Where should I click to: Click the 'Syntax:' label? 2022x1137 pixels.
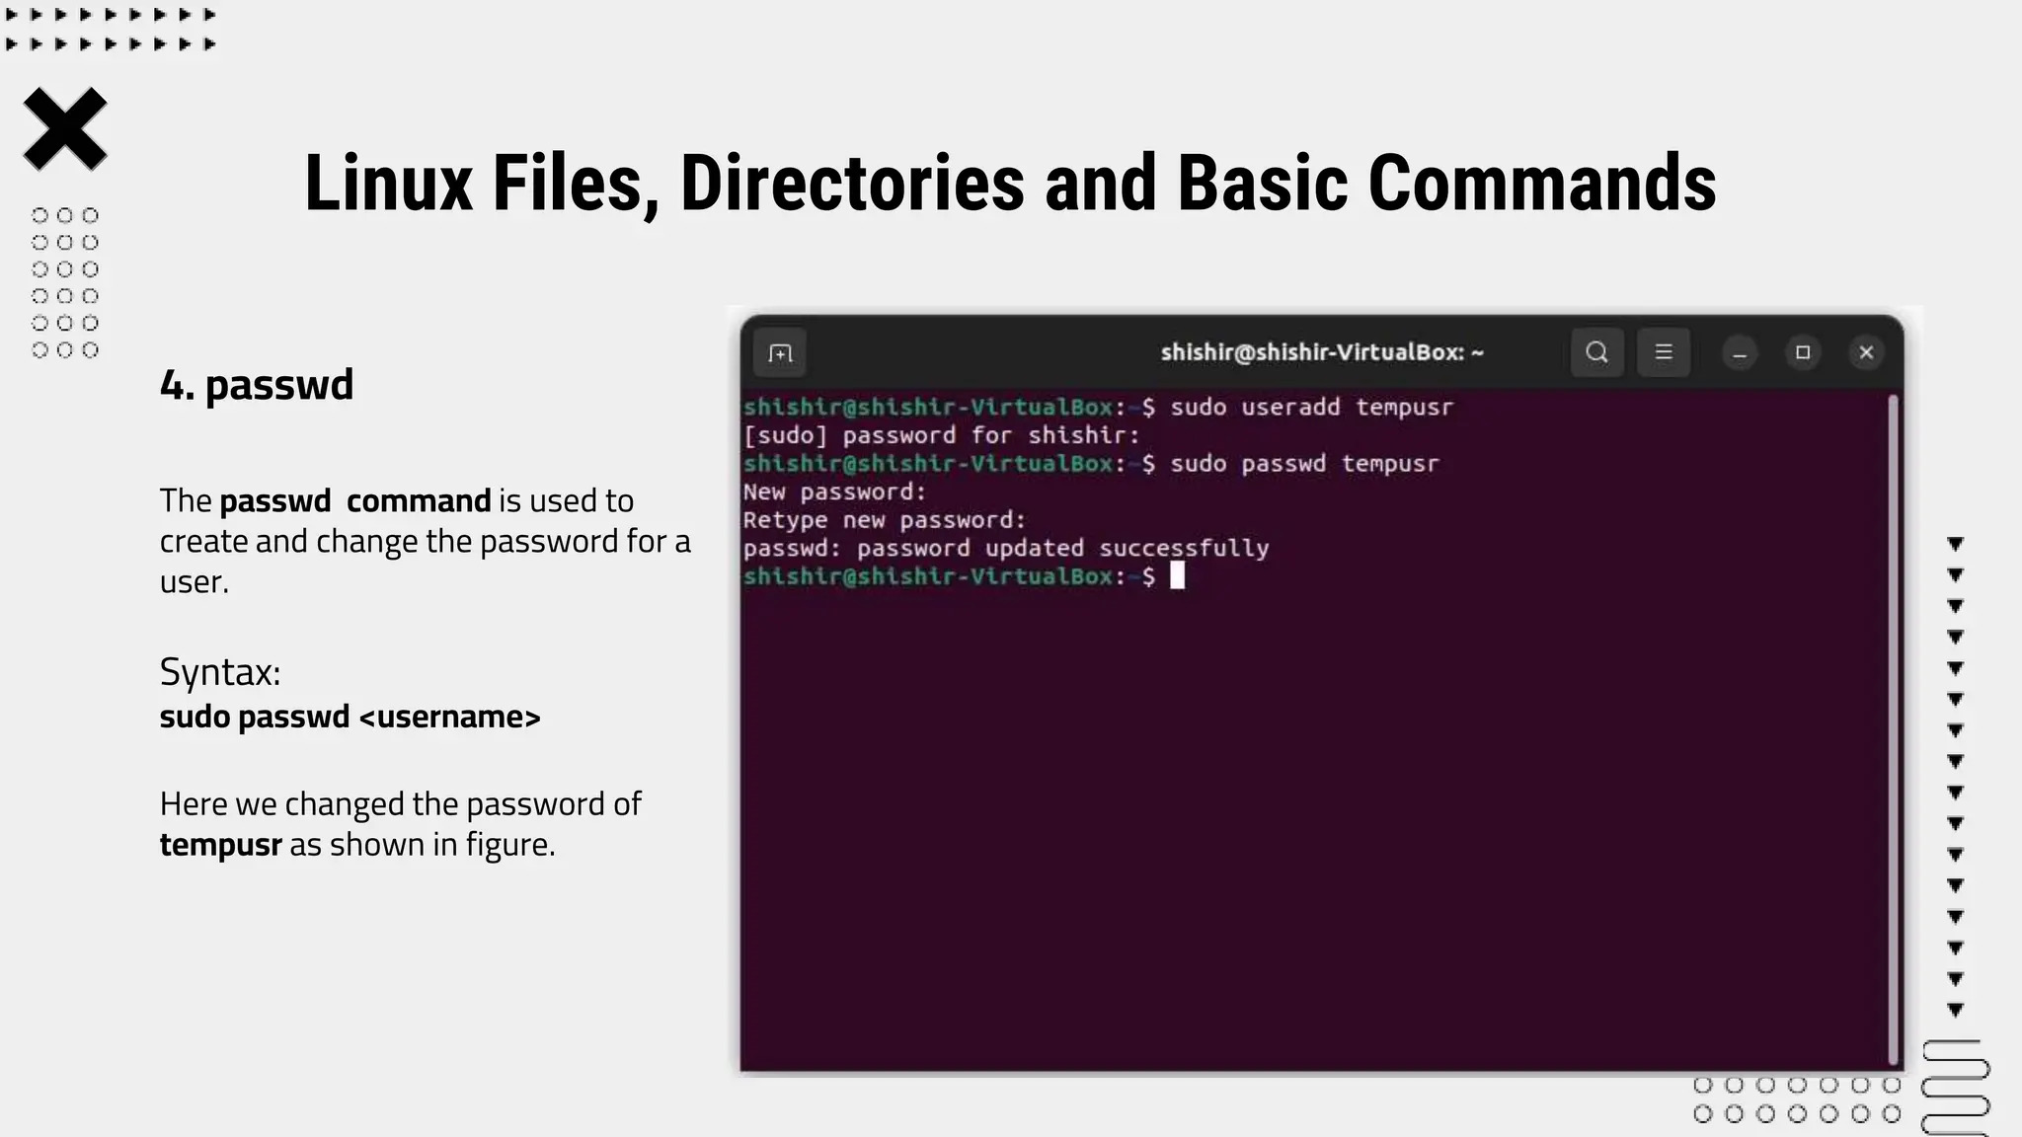[220, 672]
